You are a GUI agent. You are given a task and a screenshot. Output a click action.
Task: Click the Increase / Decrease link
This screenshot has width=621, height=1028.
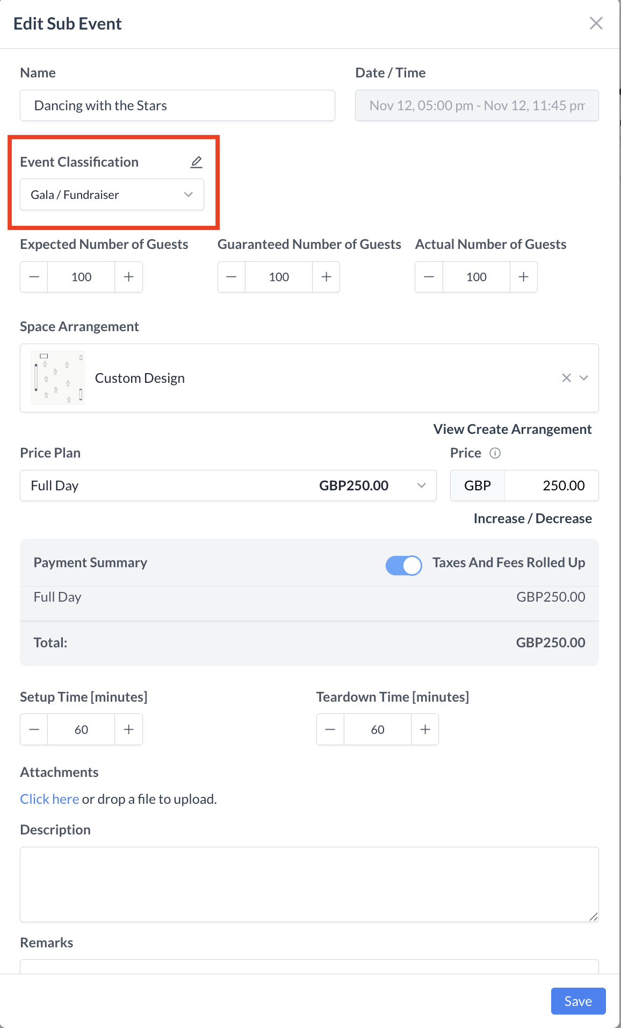coord(532,518)
